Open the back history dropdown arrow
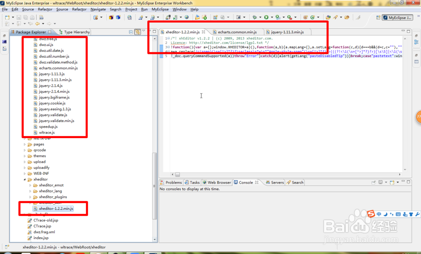 (43, 24)
